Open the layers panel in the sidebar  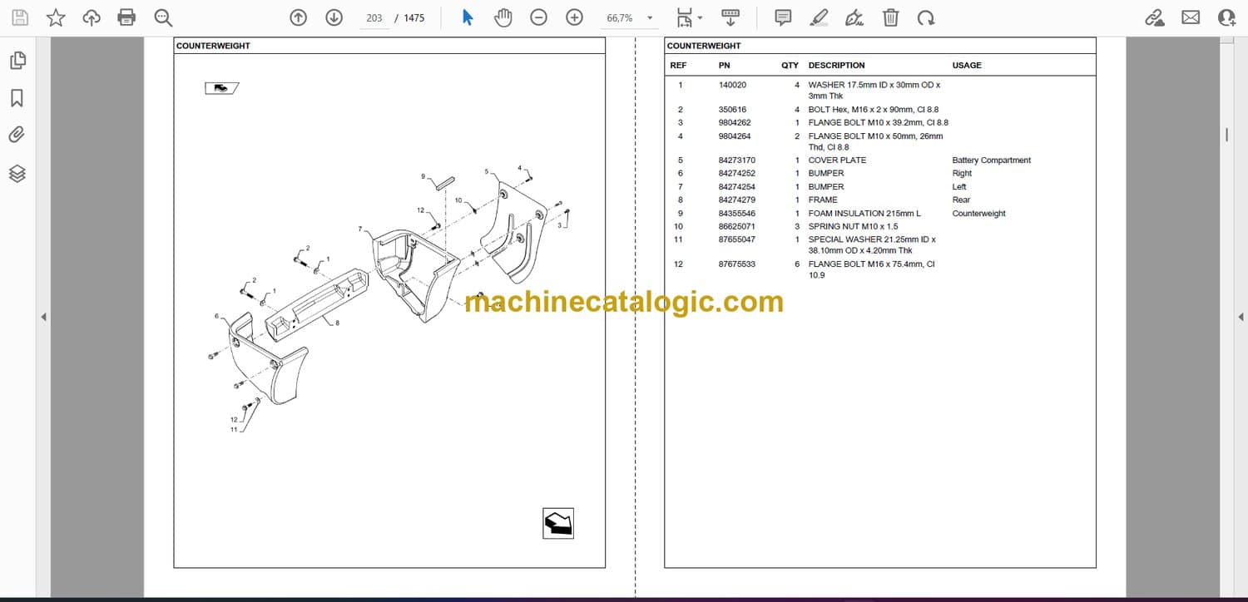17,173
